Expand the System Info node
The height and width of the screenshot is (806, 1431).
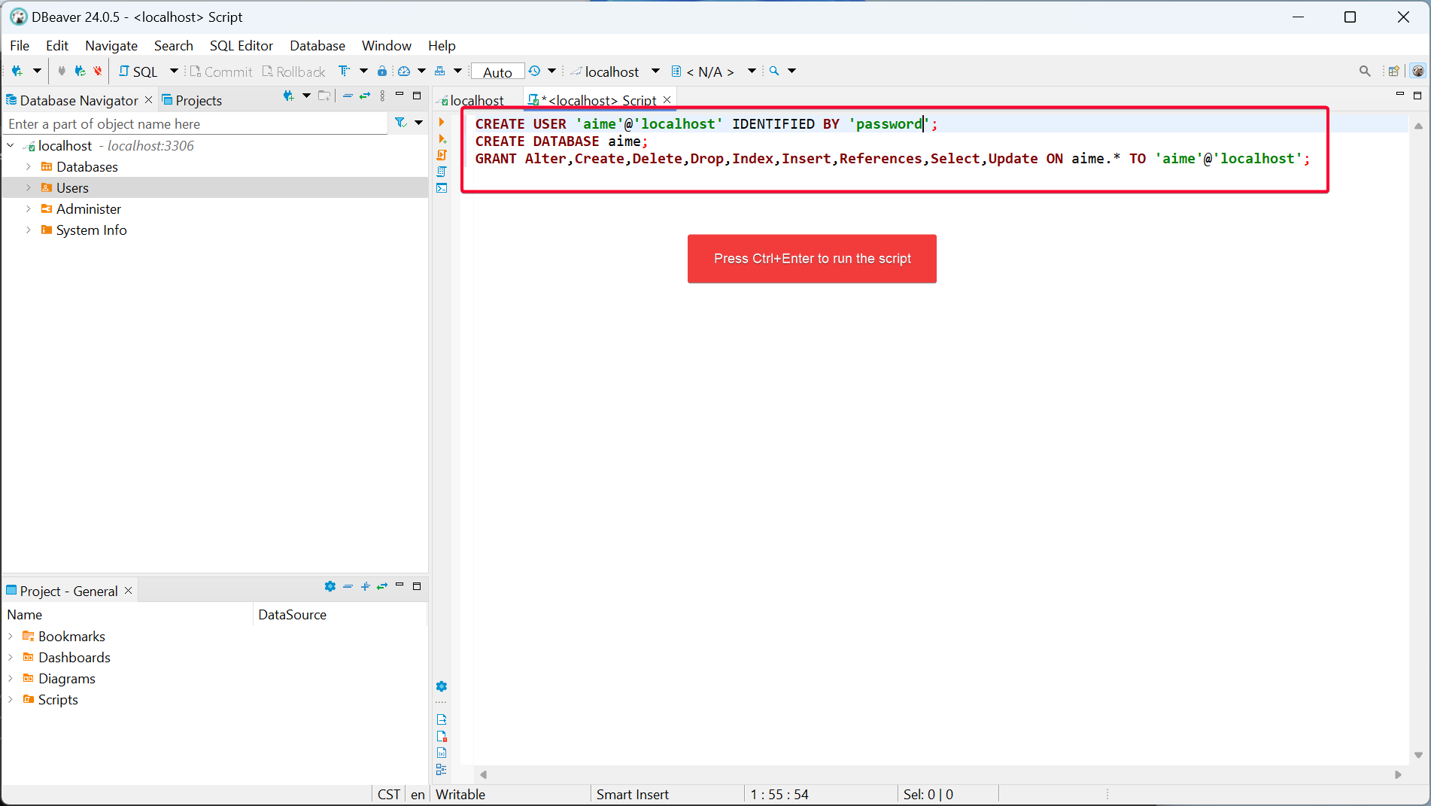tap(29, 230)
